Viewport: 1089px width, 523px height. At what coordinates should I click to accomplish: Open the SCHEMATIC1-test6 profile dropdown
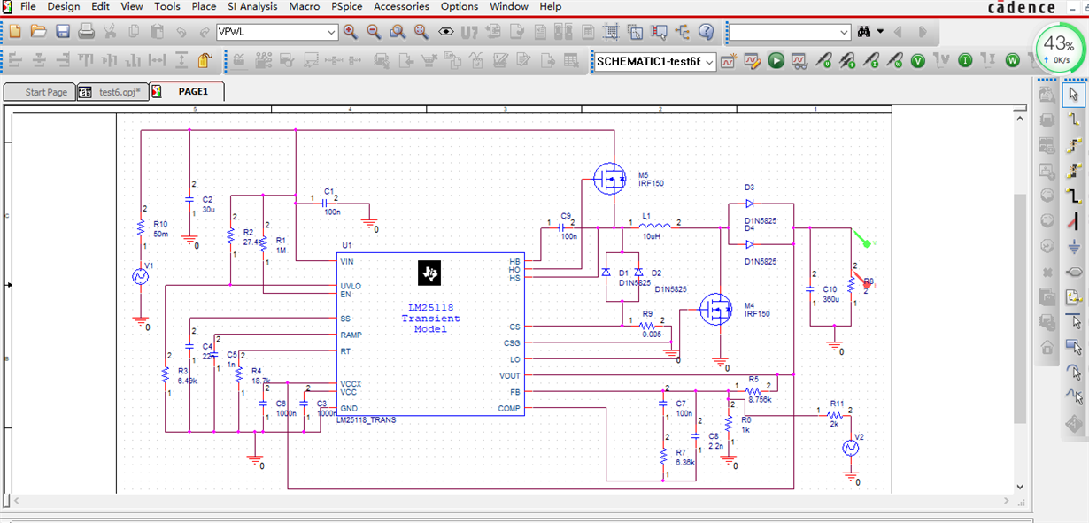(709, 61)
